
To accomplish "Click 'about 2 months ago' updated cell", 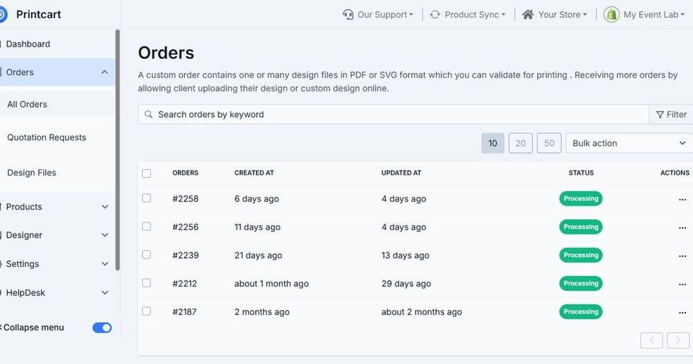I will 421,312.
